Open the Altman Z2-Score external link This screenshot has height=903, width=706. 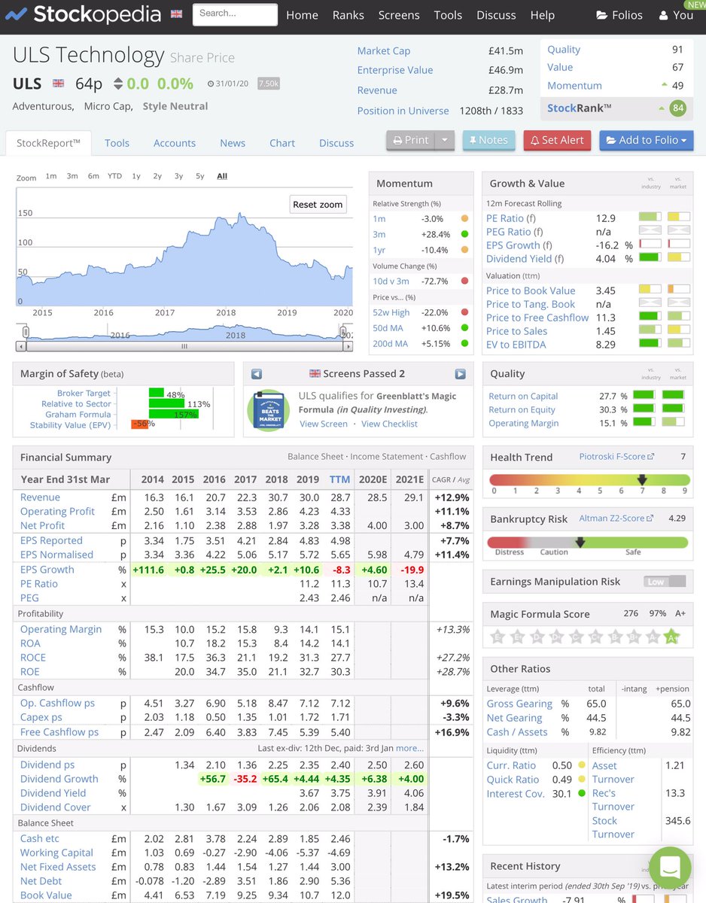coord(616,518)
